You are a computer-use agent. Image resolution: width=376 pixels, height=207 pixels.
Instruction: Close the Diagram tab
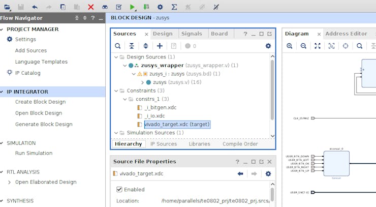click(319, 35)
